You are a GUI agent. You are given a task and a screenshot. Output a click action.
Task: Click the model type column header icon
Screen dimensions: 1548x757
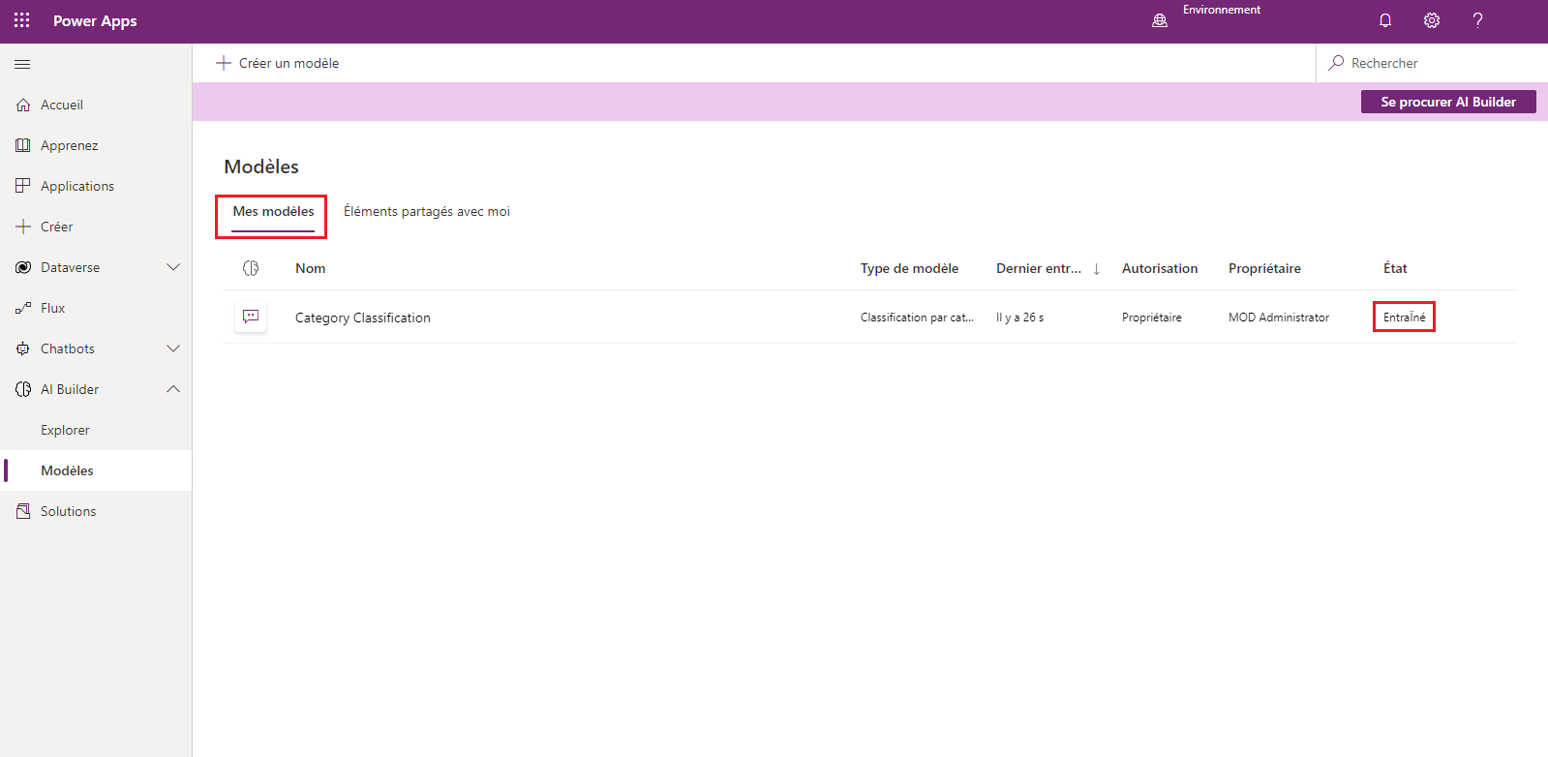pyautogui.click(x=251, y=268)
